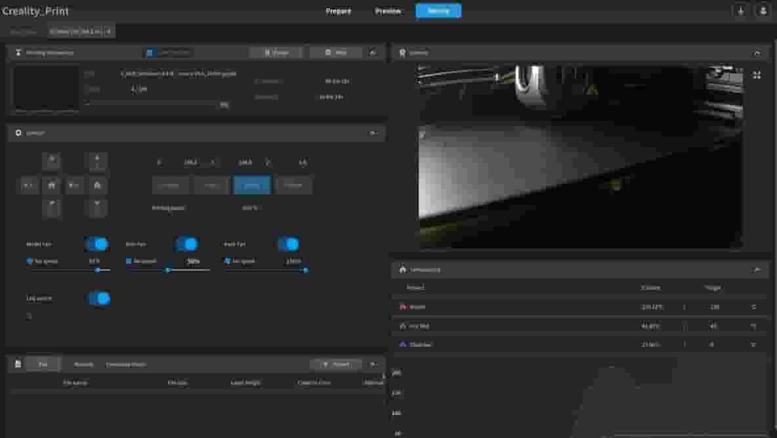Pause the current print
Screen dimensions: 777x438
pos(276,53)
